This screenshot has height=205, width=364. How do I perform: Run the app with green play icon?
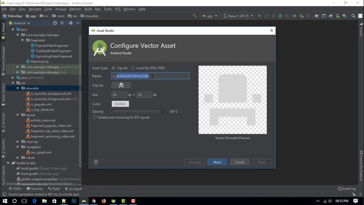click(x=259, y=16)
